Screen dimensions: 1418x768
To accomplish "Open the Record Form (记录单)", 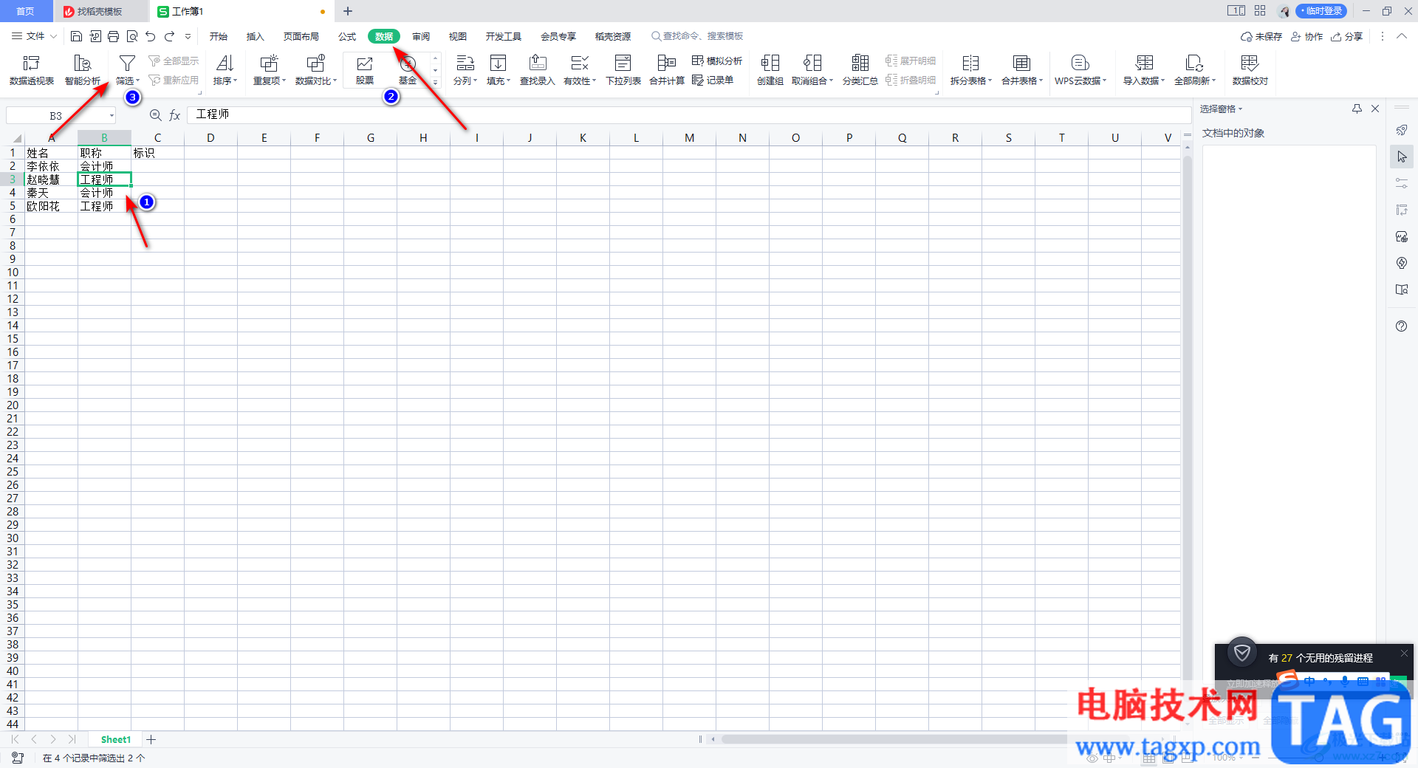I will click(x=713, y=80).
